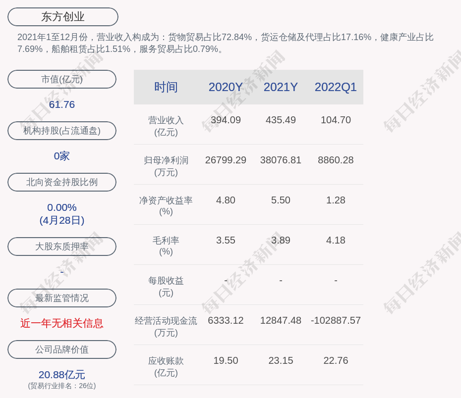The width and height of the screenshot is (461, 398).
Task: Click the 经营活动现金流 value -102887.57
Action: click(336, 320)
